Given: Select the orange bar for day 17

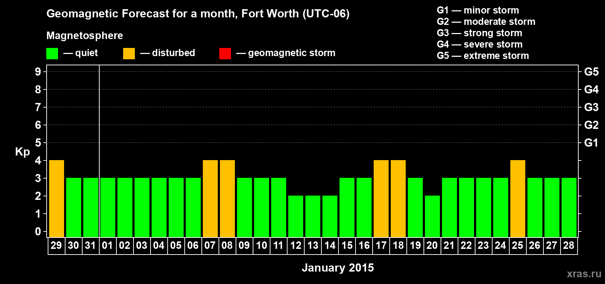Looking at the screenshot, I should (x=381, y=198).
